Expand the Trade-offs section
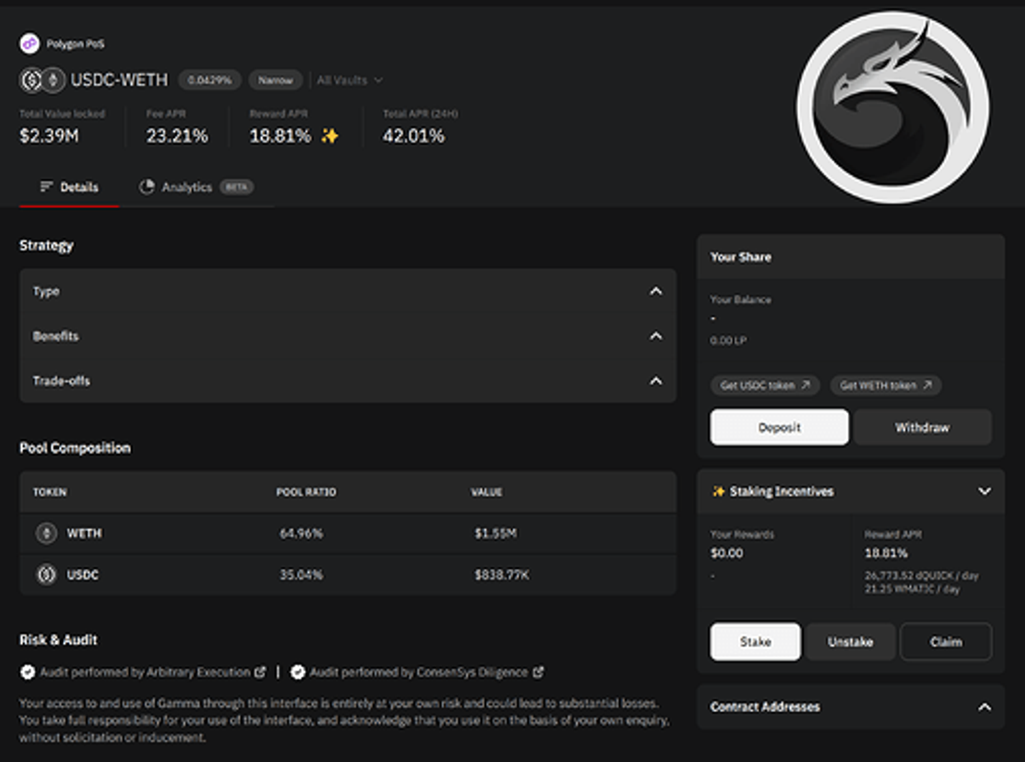 [x=655, y=381]
